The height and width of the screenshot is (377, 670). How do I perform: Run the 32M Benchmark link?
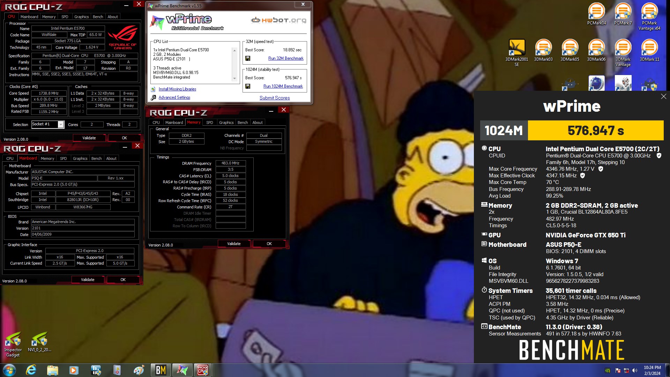pyautogui.click(x=286, y=58)
